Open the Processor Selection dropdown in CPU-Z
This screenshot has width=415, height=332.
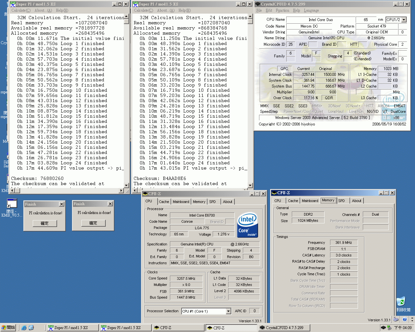click(x=228, y=311)
